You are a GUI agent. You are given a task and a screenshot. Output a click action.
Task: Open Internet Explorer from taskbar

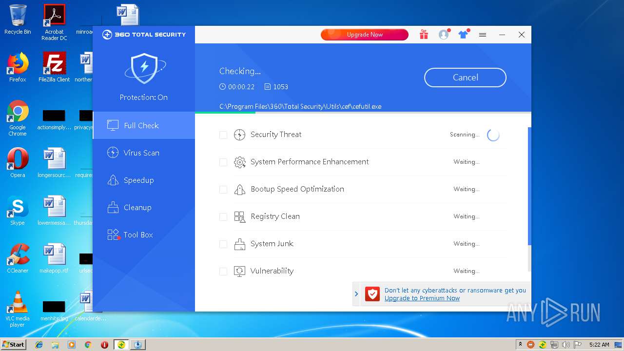coord(39,345)
